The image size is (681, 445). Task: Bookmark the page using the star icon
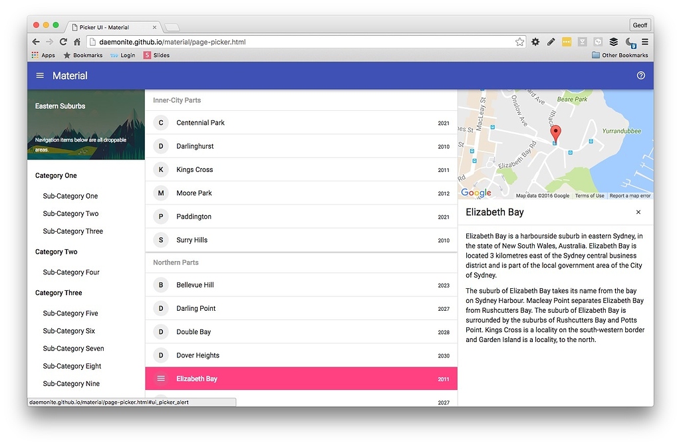[519, 41]
